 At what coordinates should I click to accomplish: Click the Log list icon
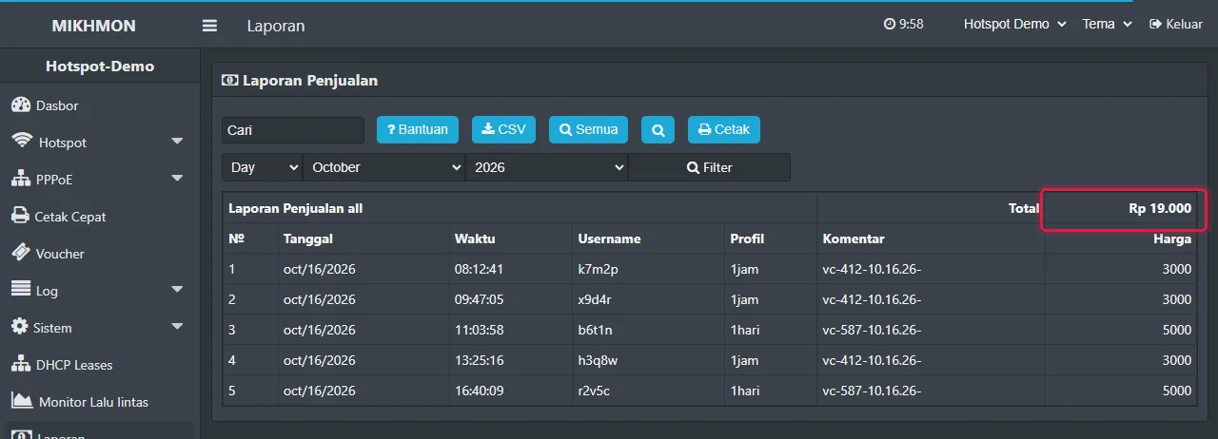tap(21, 289)
